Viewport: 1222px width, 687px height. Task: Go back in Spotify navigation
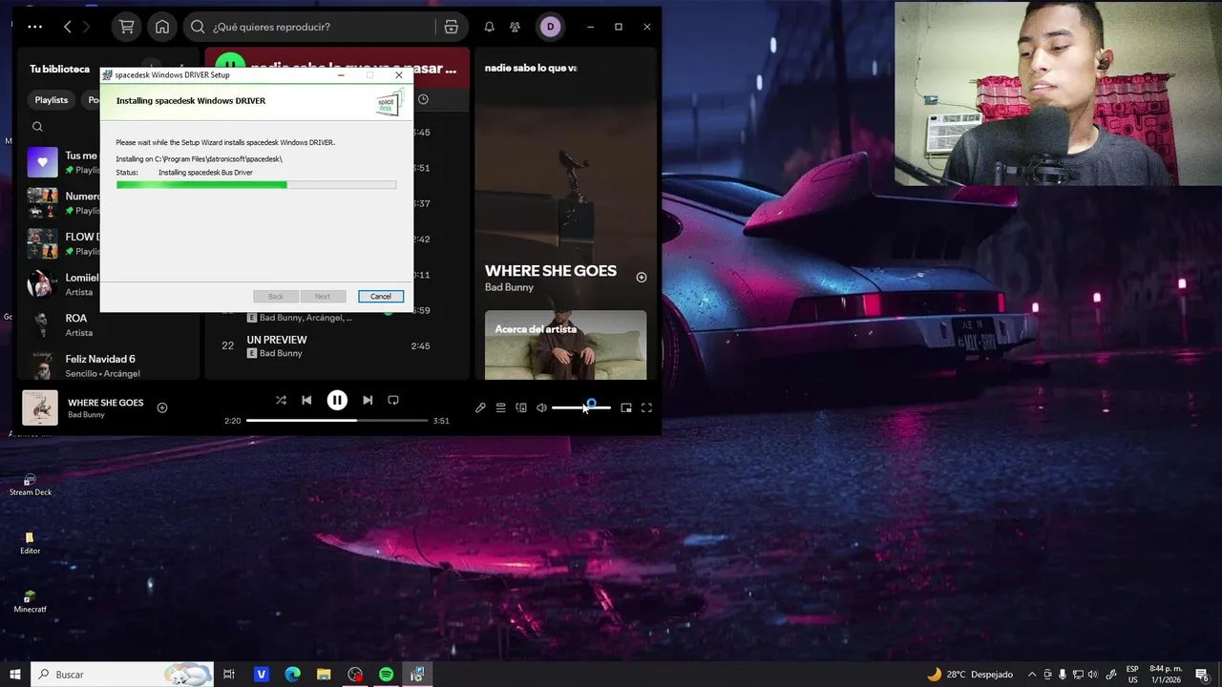click(67, 27)
